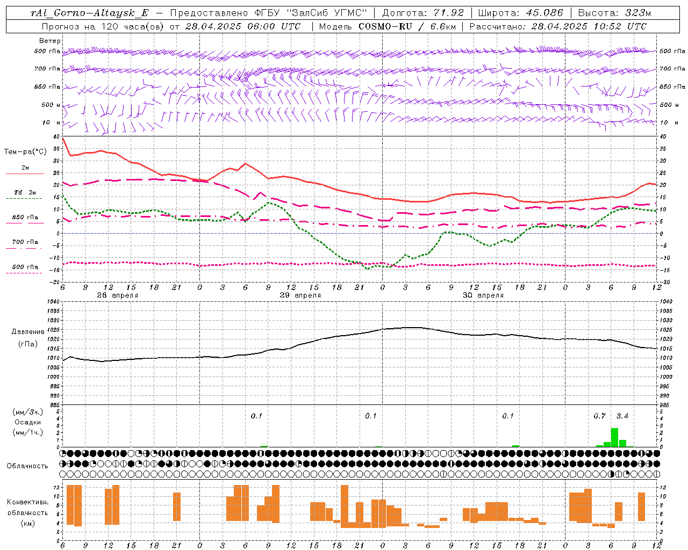Click the Широта: 45.086 header field

click(x=520, y=13)
